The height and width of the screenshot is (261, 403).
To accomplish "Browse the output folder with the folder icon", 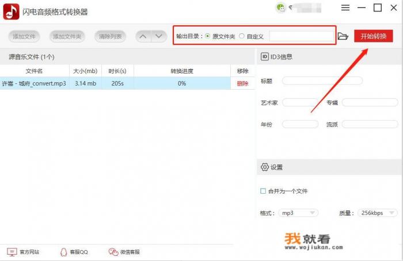I will coord(343,36).
